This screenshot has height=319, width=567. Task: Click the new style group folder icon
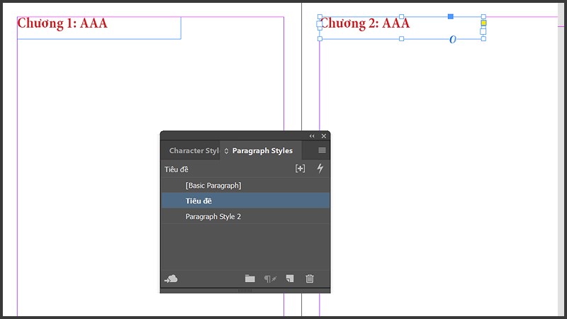[249, 279]
